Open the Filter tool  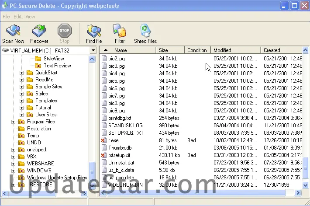pyautogui.click(x=120, y=31)
